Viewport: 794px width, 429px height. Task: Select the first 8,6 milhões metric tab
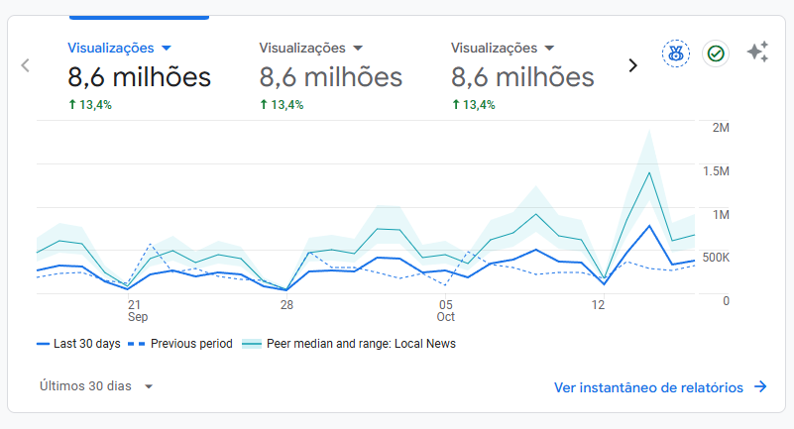139,76
